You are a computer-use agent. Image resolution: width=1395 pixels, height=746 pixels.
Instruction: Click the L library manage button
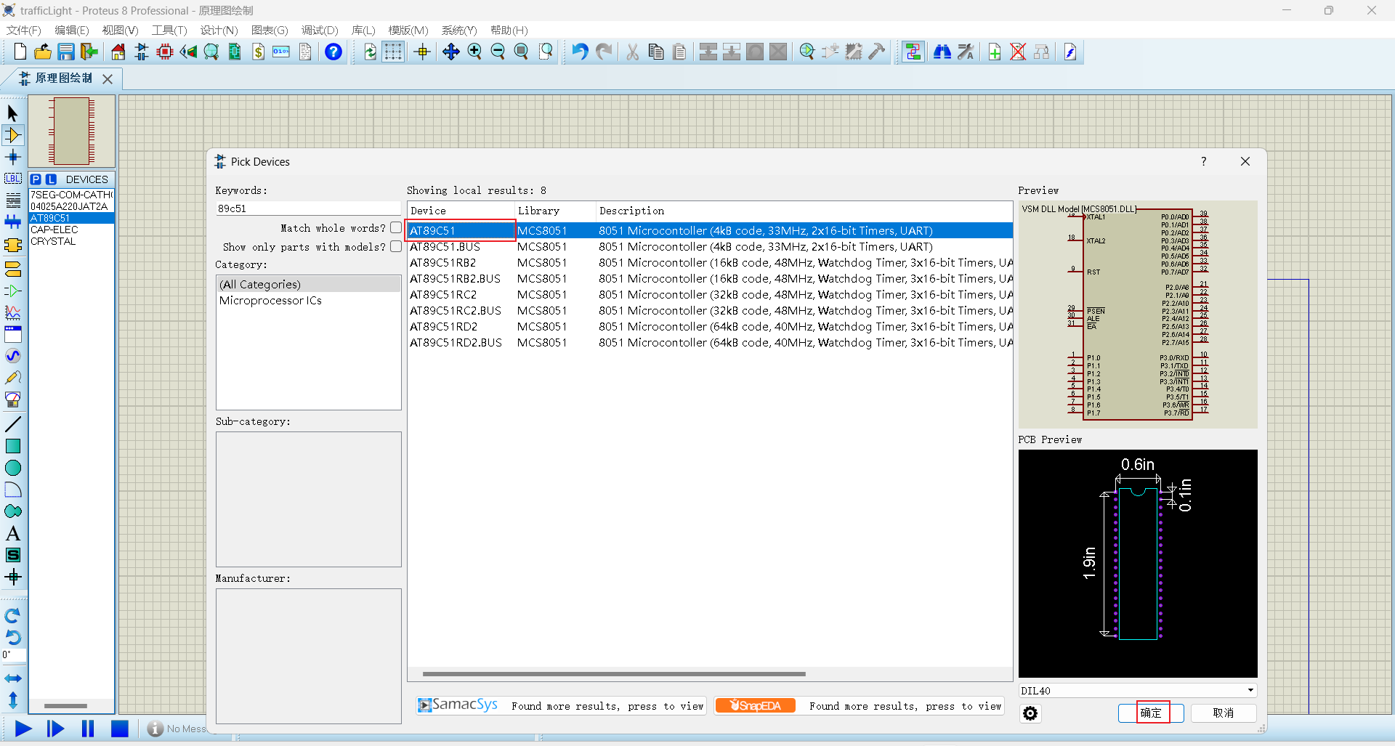click(x=51, y=179)
